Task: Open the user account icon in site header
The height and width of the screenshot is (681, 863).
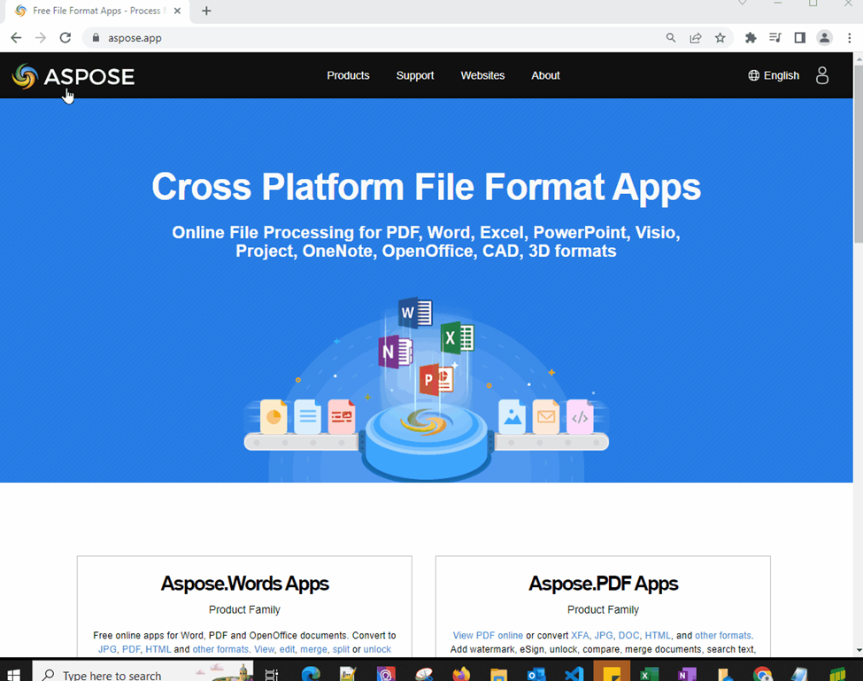Action: pyautogui.click(x=822, y=75)
